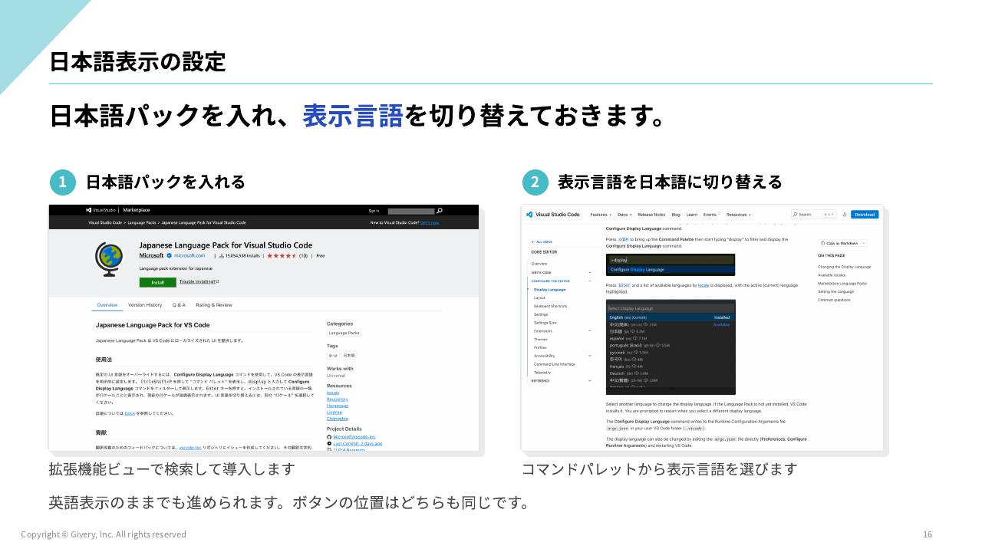Click the verified publisher badge beside Microsoft

click(169, 255)
